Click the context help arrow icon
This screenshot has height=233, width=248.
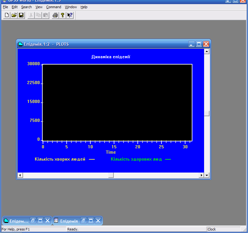[70, 15]
